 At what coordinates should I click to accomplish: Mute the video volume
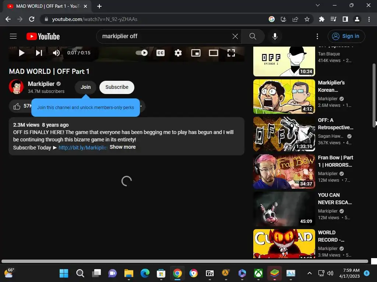[56, 53]
